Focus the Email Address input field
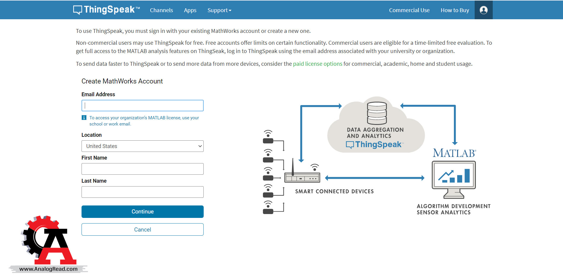The image size is (563, 278). point(143,105)
